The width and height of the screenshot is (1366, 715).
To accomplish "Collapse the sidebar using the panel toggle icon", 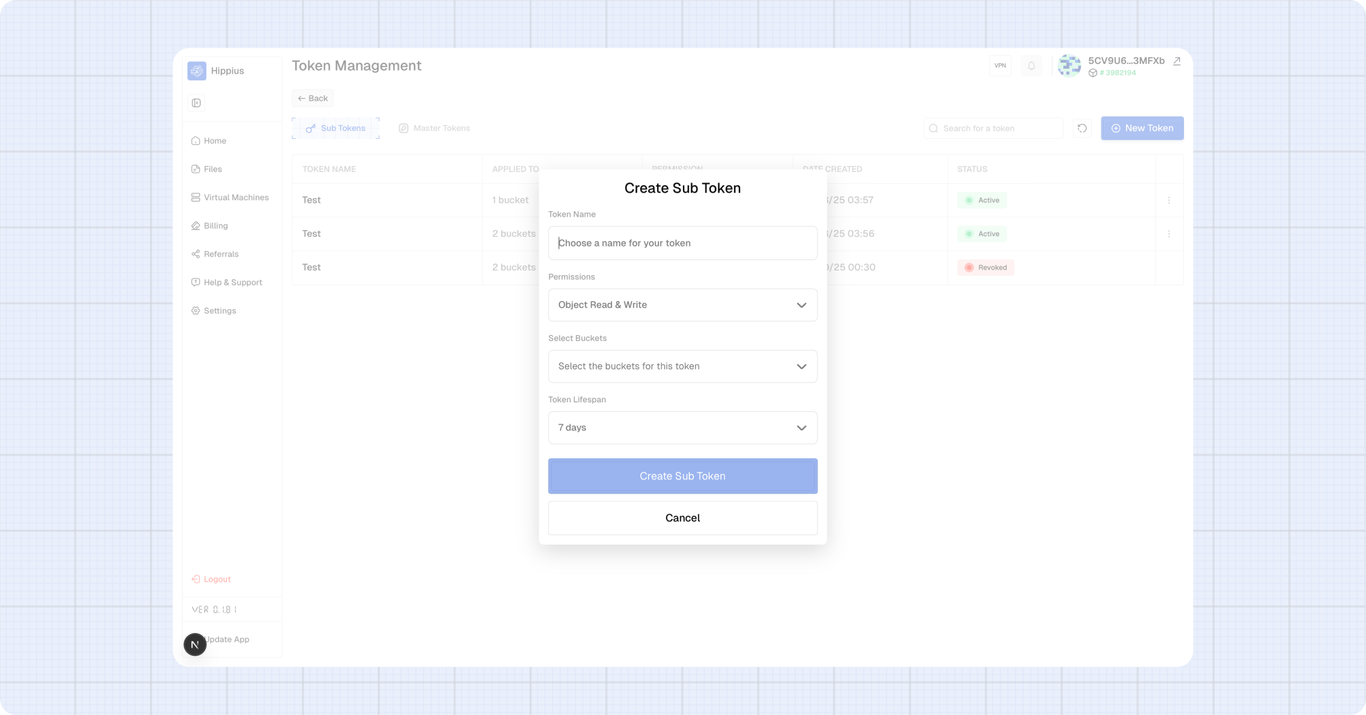I will click(x=196, y=103).
